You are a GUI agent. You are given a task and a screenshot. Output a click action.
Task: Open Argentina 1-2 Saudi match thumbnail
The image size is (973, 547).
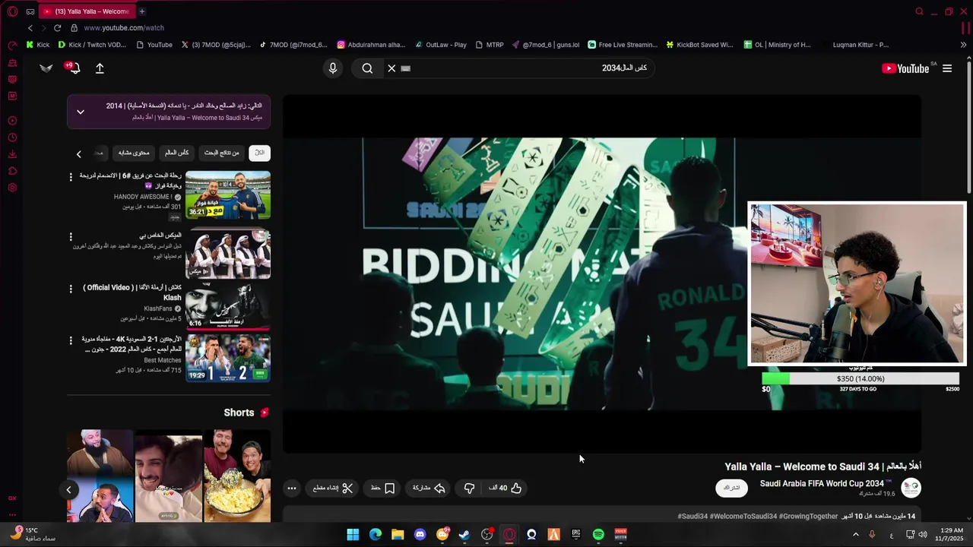pos(228,358)
